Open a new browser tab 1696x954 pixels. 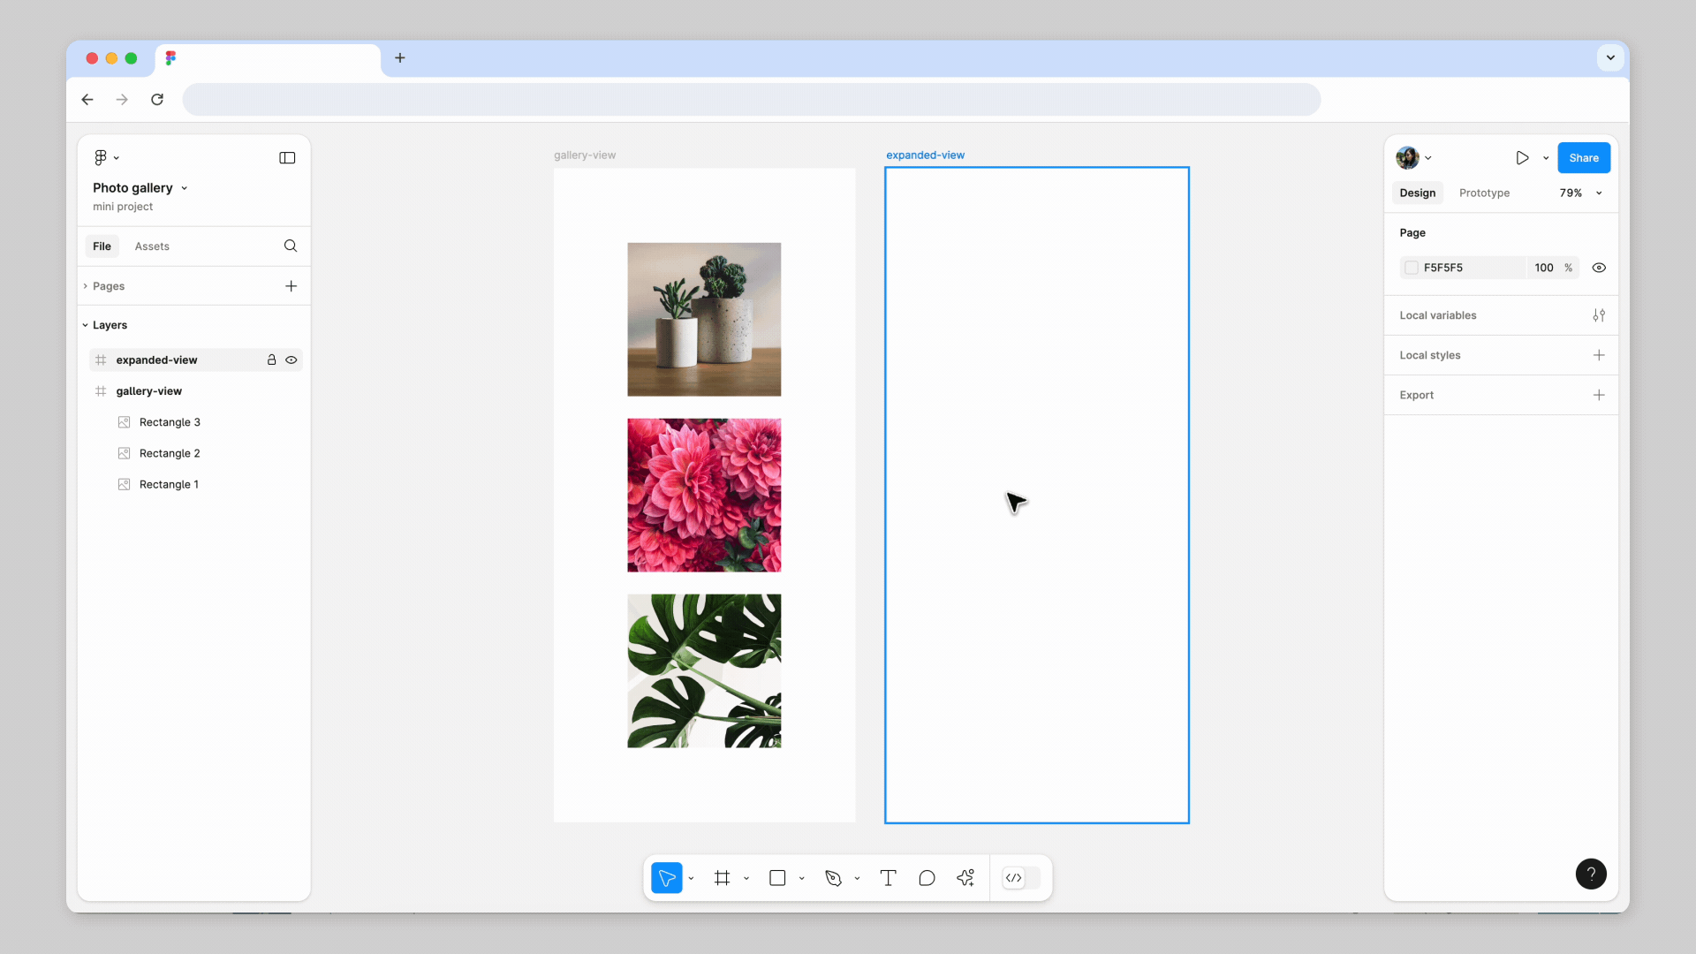[400, 57]
